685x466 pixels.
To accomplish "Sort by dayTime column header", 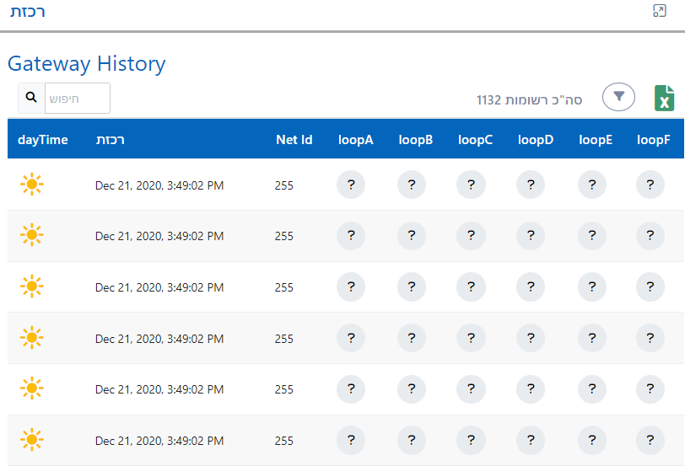I will [43, 139].
